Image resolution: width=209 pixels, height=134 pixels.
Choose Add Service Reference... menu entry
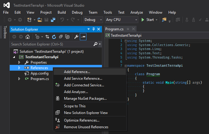[x=90, y=79]
